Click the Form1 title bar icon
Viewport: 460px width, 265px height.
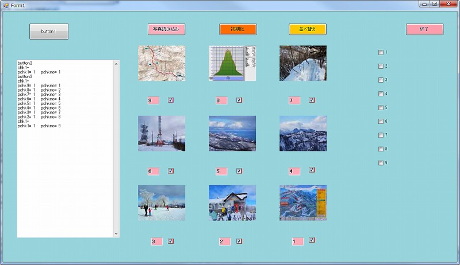[x=5, y=5]
